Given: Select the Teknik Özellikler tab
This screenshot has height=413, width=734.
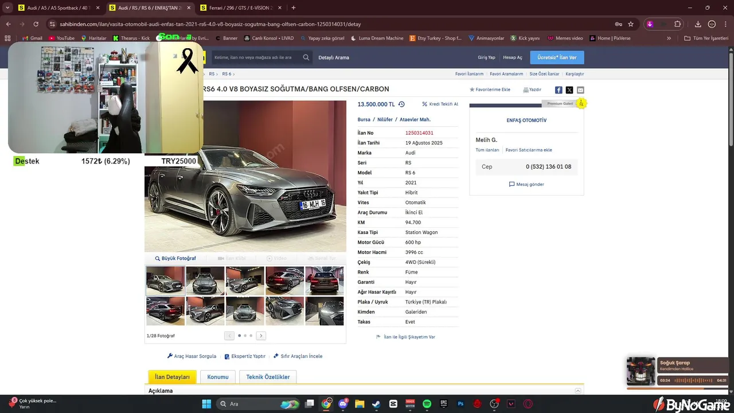Looking at the screenshot, I should [x=268, y=377].
